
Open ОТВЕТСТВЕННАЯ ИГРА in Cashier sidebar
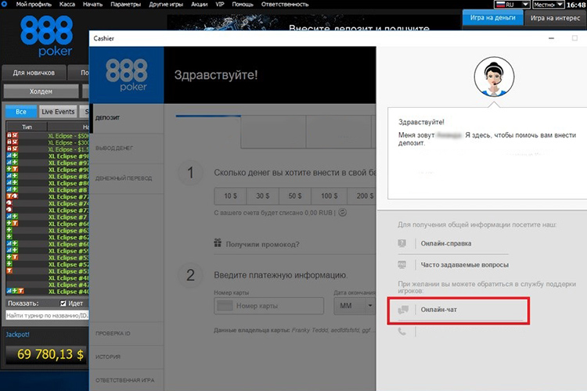tap(127, 380)
